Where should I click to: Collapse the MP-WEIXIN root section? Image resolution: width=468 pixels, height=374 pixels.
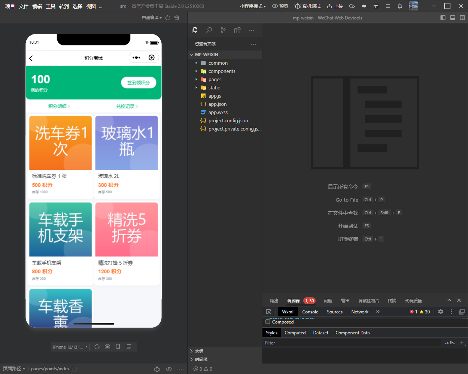tap(225, 55)
